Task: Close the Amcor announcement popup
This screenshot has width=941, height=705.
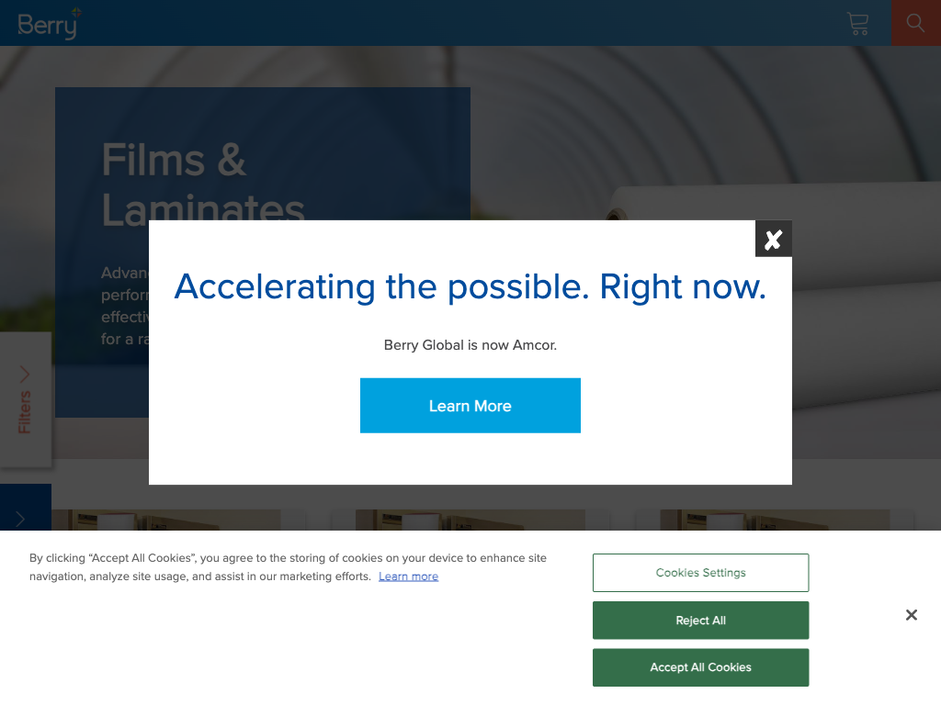Action: pos(773,240)
